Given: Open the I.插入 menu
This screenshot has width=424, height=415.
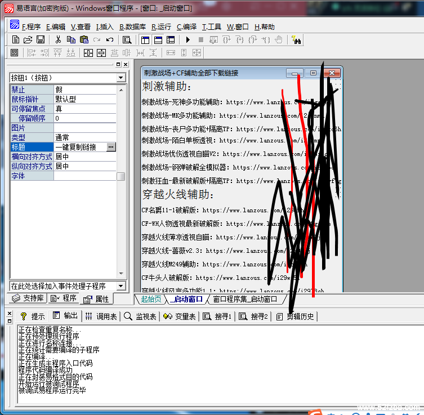Looking at the screenshot, I should tap(105, 27).
